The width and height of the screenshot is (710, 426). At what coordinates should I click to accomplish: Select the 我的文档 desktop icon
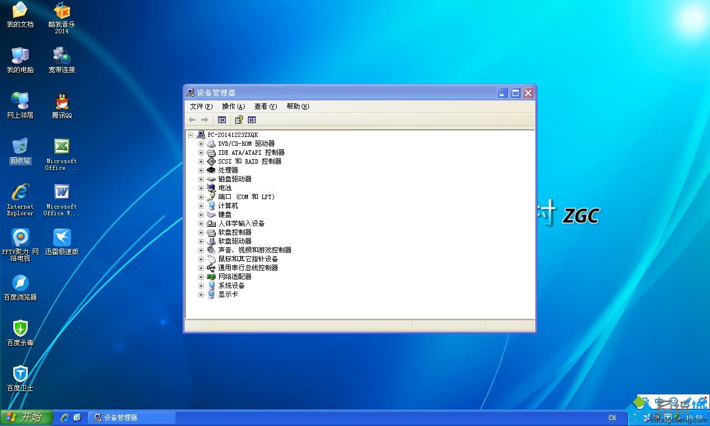point(20,15)
